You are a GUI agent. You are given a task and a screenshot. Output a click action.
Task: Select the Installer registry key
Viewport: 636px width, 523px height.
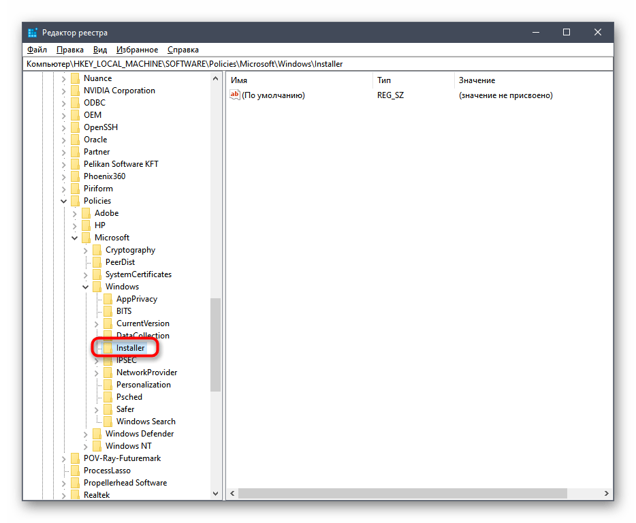click(130, 348)
